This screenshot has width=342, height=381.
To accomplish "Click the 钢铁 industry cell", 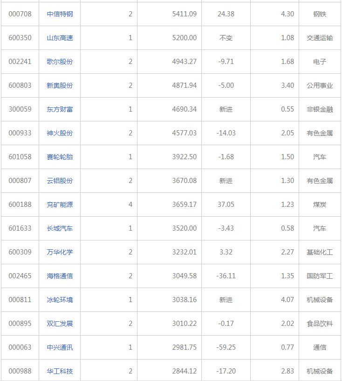I will tap(320, 14).
